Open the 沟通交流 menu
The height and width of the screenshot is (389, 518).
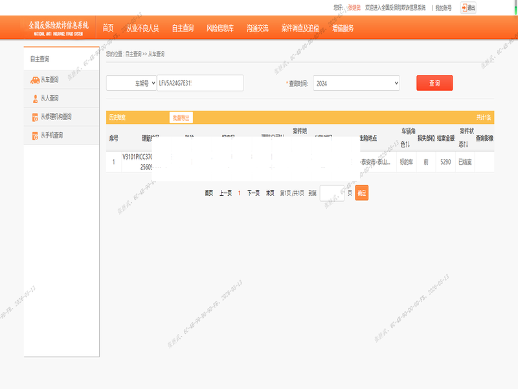coord(258,28)
